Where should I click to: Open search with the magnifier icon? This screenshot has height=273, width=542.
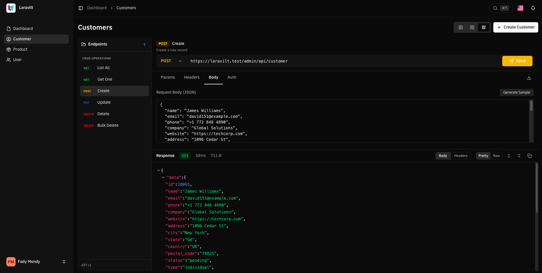495,8
